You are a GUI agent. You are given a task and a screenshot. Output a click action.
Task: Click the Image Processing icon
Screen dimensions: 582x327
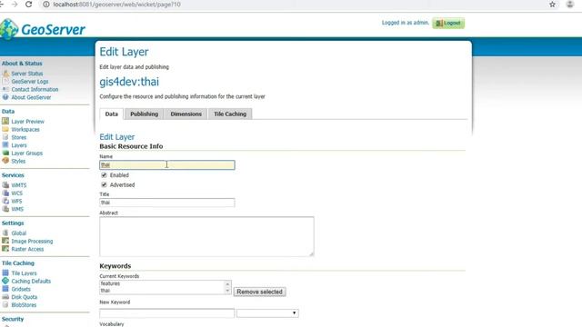click(x=5, y=241)
